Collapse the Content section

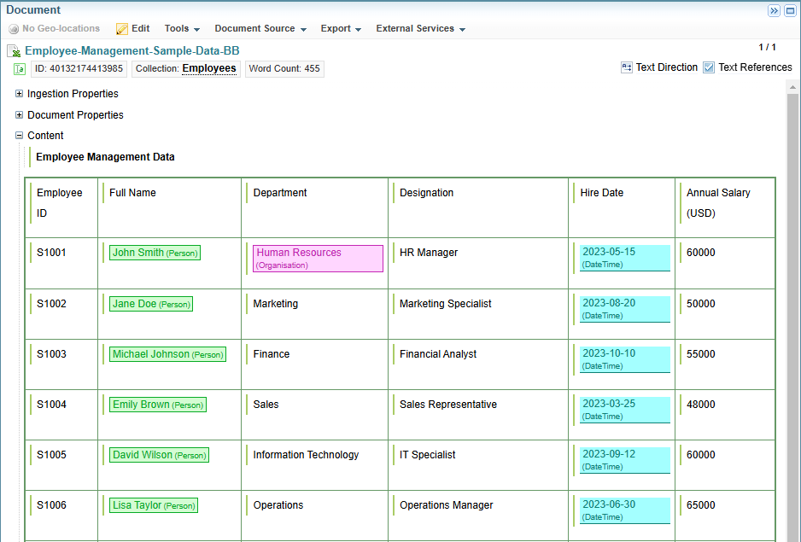click(x=20, y=136)
